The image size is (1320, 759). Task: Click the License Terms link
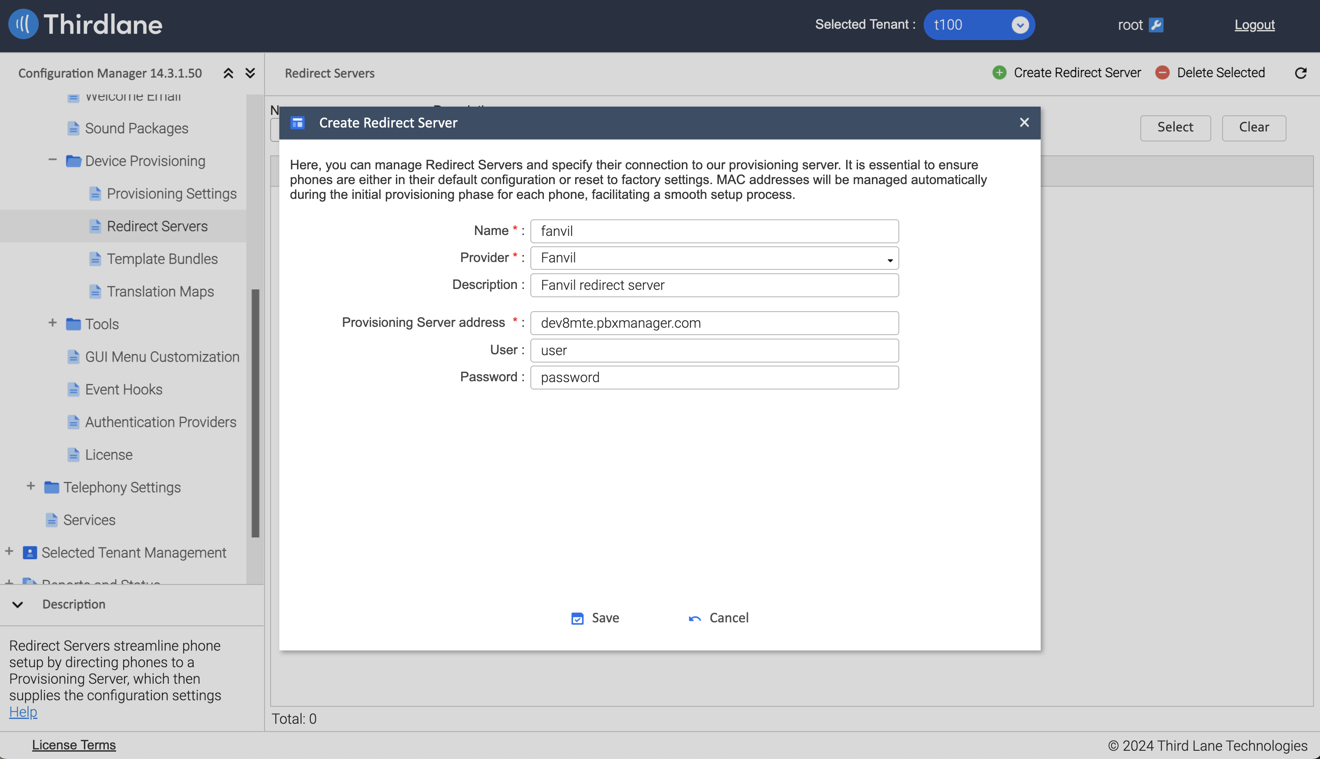[74, 745]
